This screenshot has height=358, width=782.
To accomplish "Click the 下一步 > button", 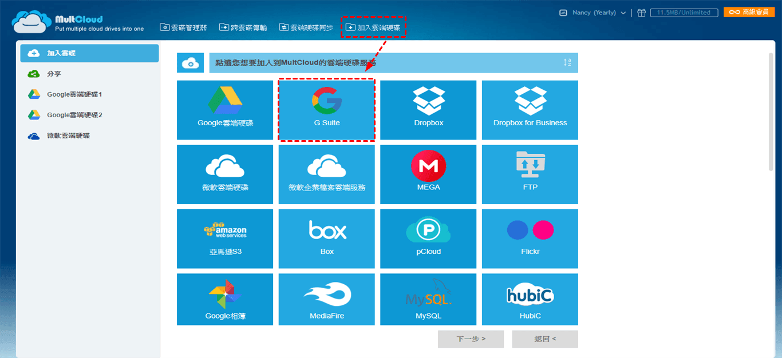I will (471, 339).
